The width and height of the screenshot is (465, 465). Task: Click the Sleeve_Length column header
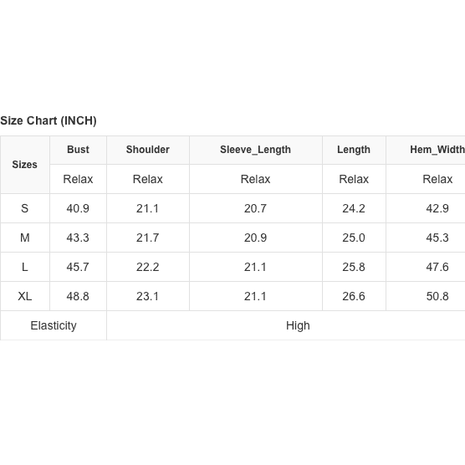(x=255, y=150)
